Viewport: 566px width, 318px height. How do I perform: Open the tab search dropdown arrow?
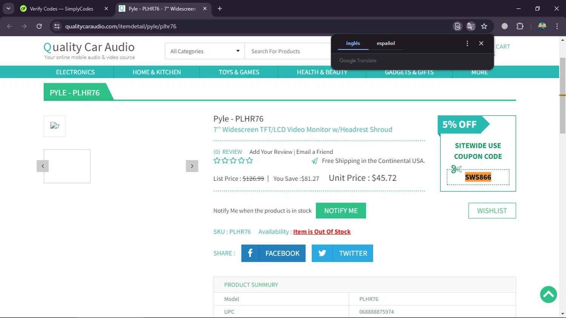(x=8, y=8)
